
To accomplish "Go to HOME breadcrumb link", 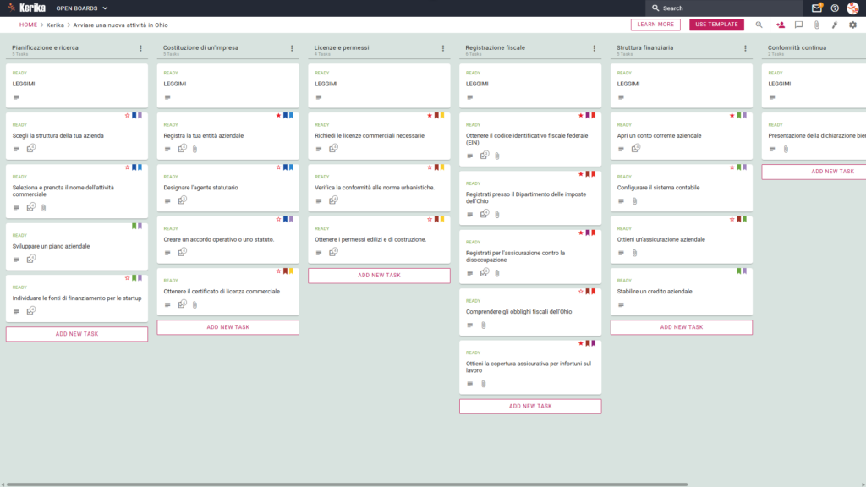I will coord(28,25).
